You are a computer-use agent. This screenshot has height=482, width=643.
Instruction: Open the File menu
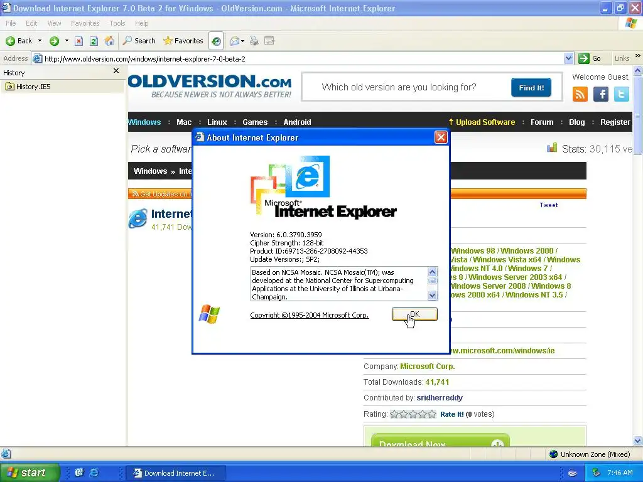[11, 23]
